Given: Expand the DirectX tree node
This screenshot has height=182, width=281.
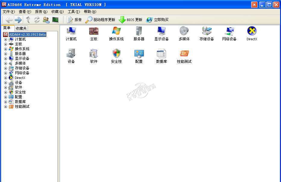Looking at the screenshot, I should tap(5, 78).
